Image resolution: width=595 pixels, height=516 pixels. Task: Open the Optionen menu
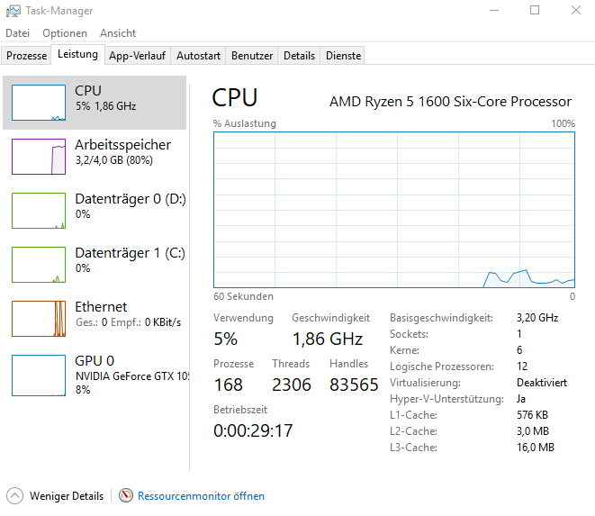coord(65,33)
